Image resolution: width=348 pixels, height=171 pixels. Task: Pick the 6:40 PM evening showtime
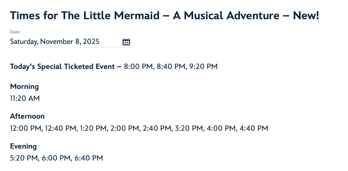point(89,158)
